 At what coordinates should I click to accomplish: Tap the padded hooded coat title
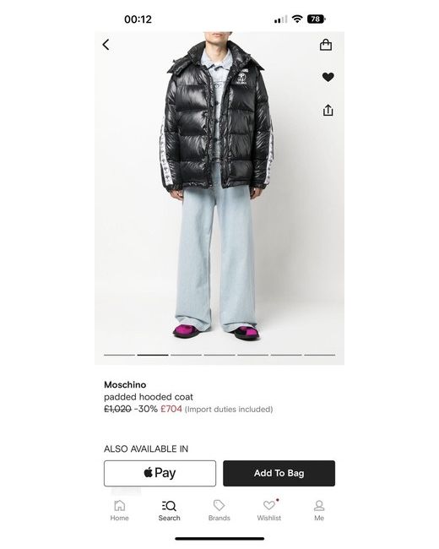click(149, 397)
